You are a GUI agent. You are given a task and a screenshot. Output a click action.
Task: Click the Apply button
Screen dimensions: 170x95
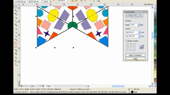click(135, 59)
